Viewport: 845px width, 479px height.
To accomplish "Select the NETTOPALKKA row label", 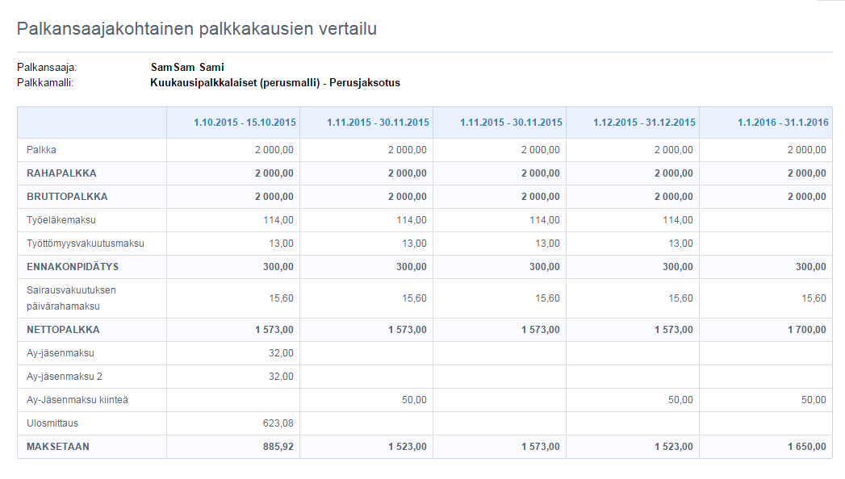I will [x=63, y=330].
